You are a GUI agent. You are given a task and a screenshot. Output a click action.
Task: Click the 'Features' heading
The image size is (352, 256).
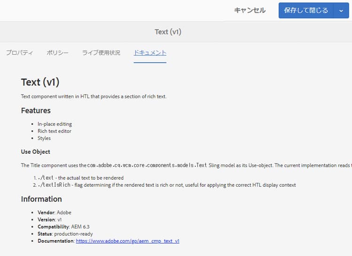point(36,110)
